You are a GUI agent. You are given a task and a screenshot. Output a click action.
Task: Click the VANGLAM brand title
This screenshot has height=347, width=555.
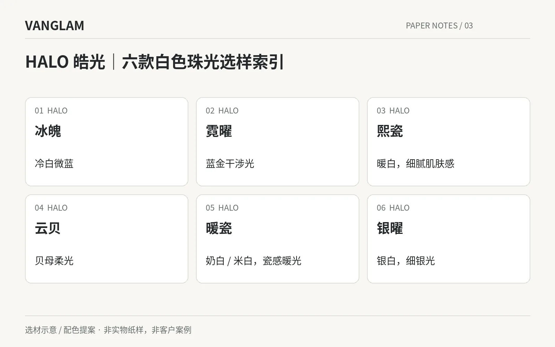(x=54, y=26)
